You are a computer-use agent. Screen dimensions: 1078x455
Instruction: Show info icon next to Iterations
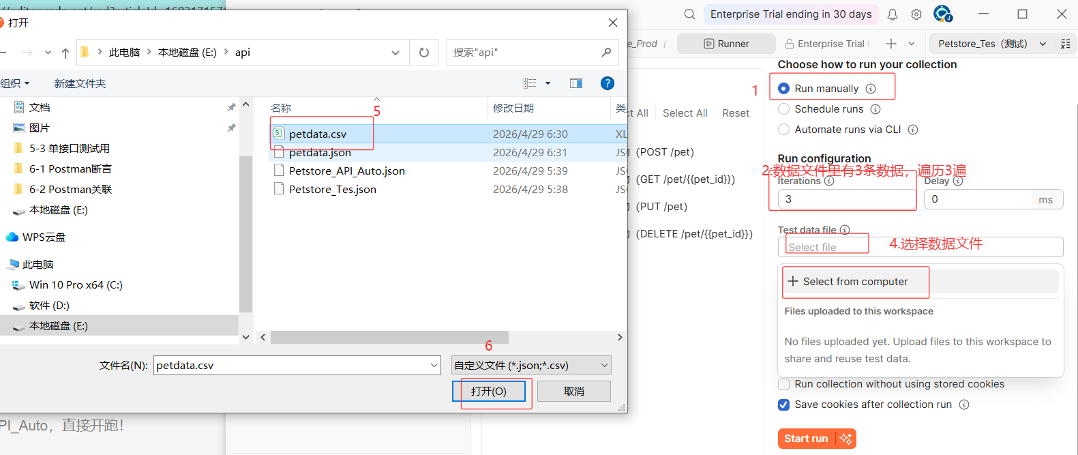tap(829, 181)
